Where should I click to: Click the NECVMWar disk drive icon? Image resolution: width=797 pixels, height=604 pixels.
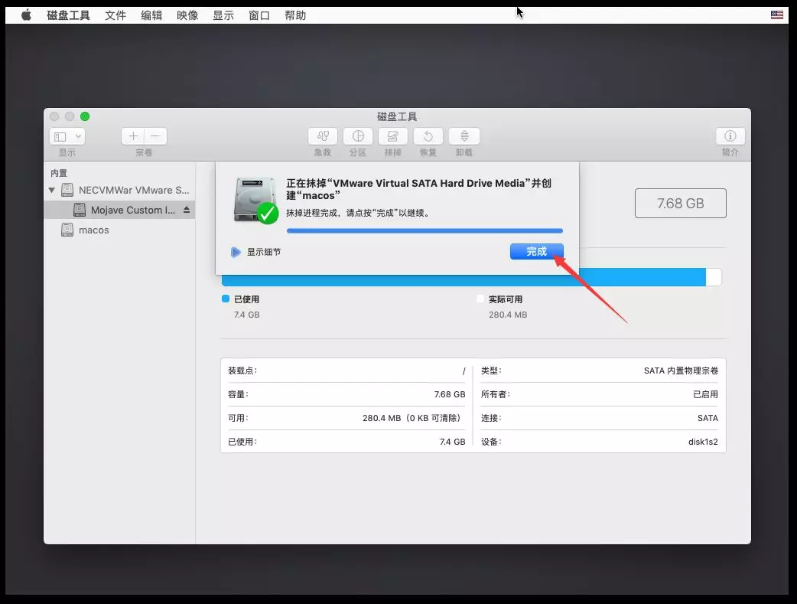pyautogui.click(x=67, y=190)
